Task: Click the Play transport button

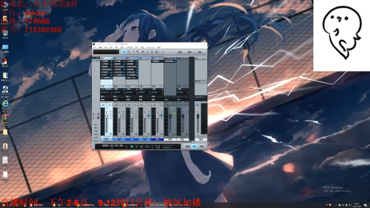Action: click(136, 147)
